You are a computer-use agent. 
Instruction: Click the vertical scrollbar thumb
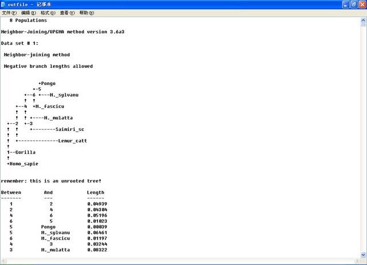point(363,25)
